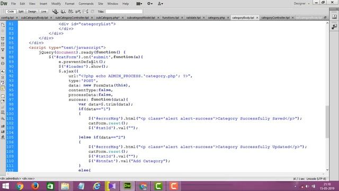339x191 pixels.
Task: Switch to the validate.tpl tab
Action: (193, 18)
